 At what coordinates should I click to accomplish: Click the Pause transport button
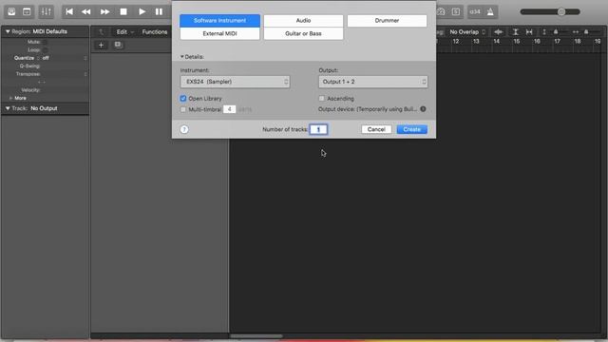[x=159, y=11]
